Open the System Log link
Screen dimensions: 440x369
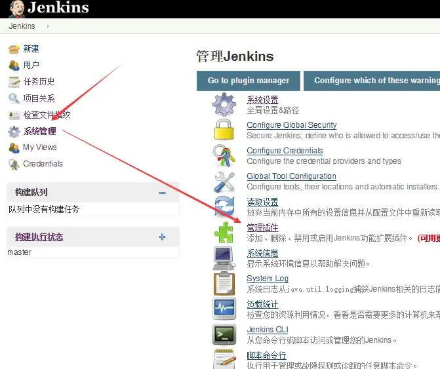(268, 279)
